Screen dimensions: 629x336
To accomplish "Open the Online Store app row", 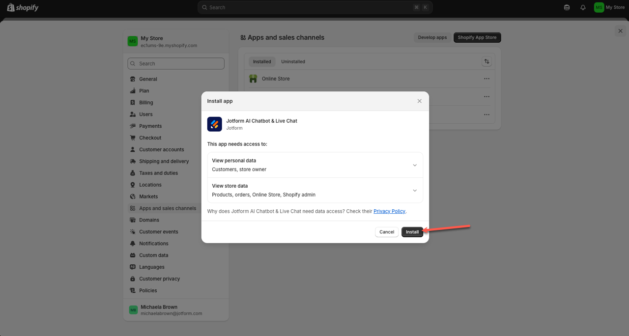I will [370, 79].
